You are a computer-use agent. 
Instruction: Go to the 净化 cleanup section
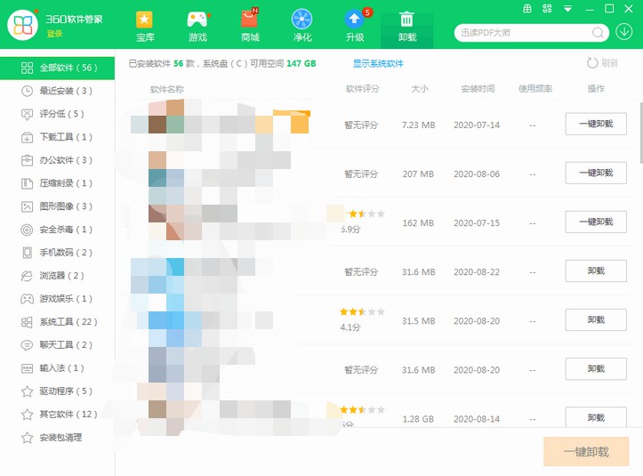point(302,26)
